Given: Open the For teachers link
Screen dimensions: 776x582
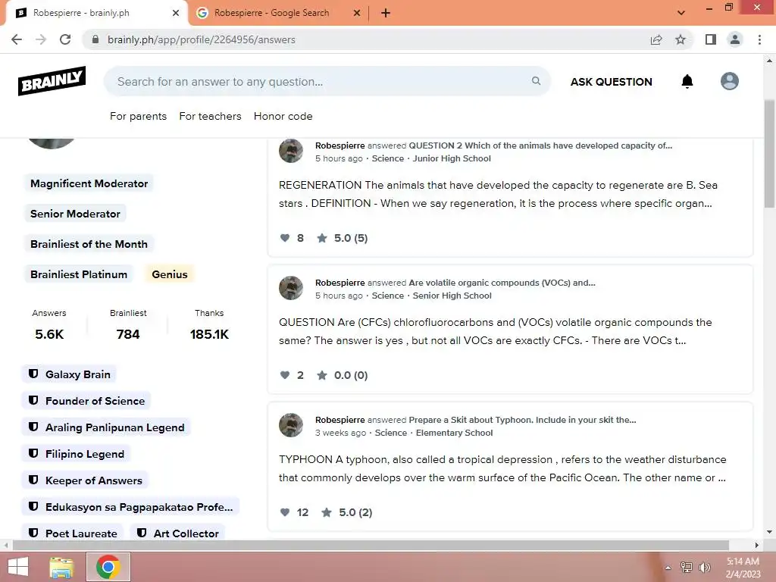Looking at the screenshot, I should click(x=211, y=116).
